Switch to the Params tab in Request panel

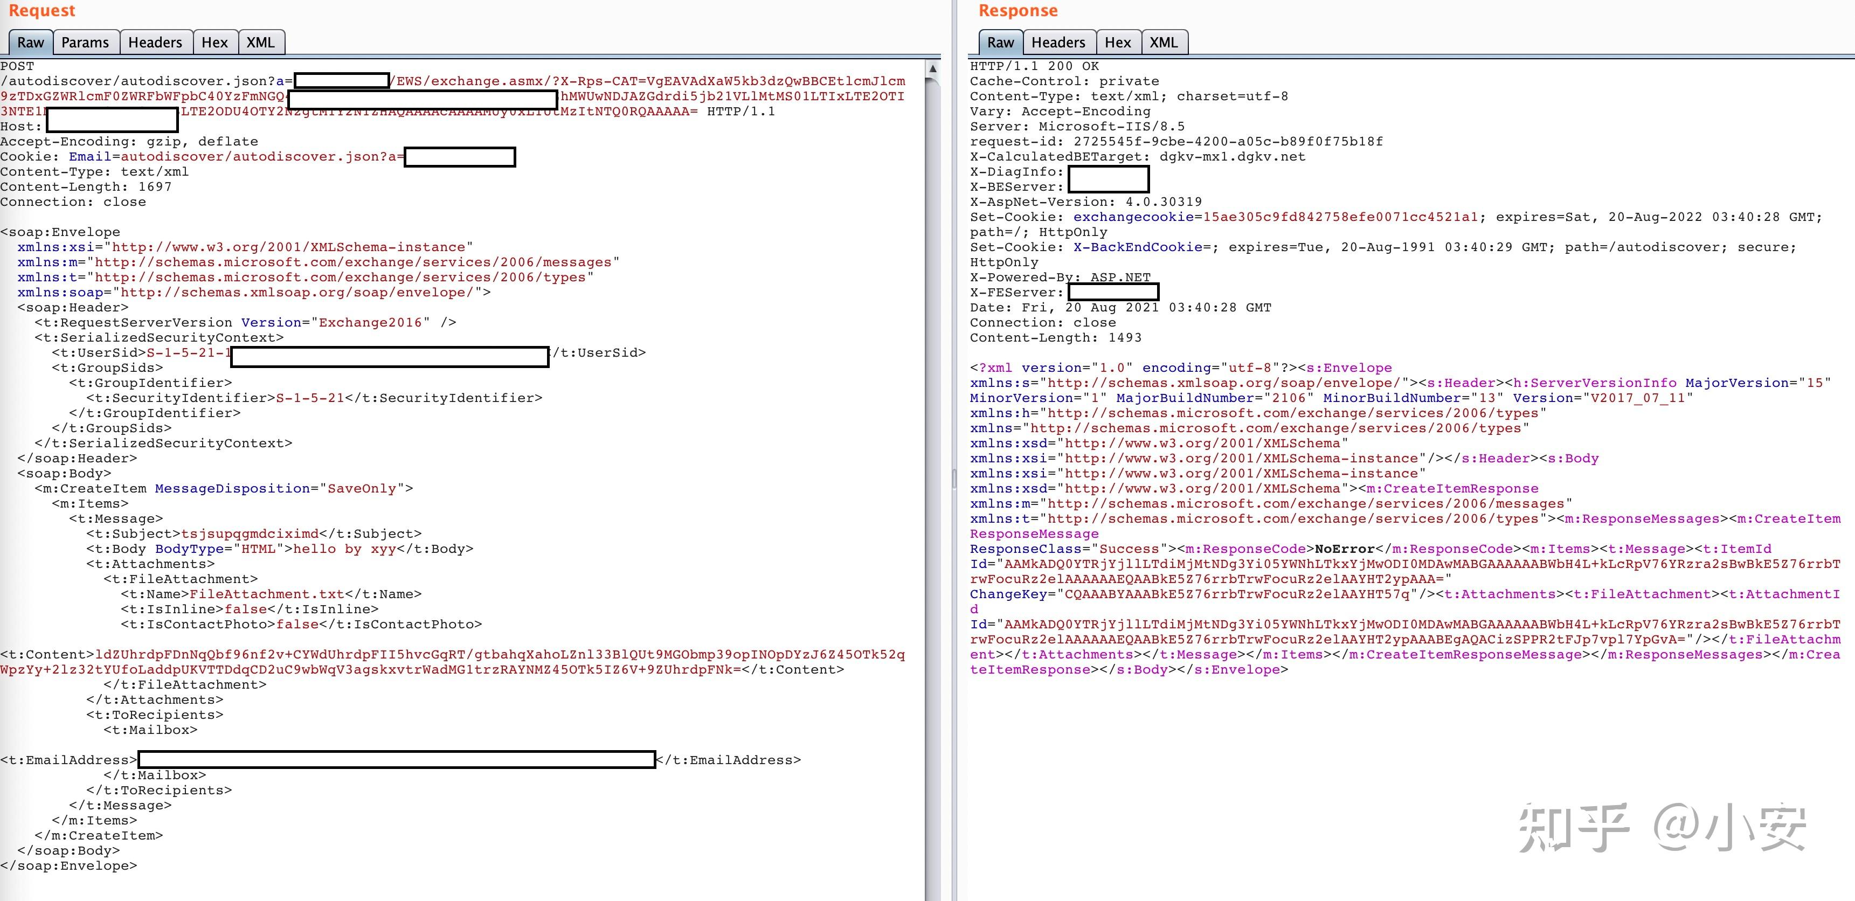[86, 42]
